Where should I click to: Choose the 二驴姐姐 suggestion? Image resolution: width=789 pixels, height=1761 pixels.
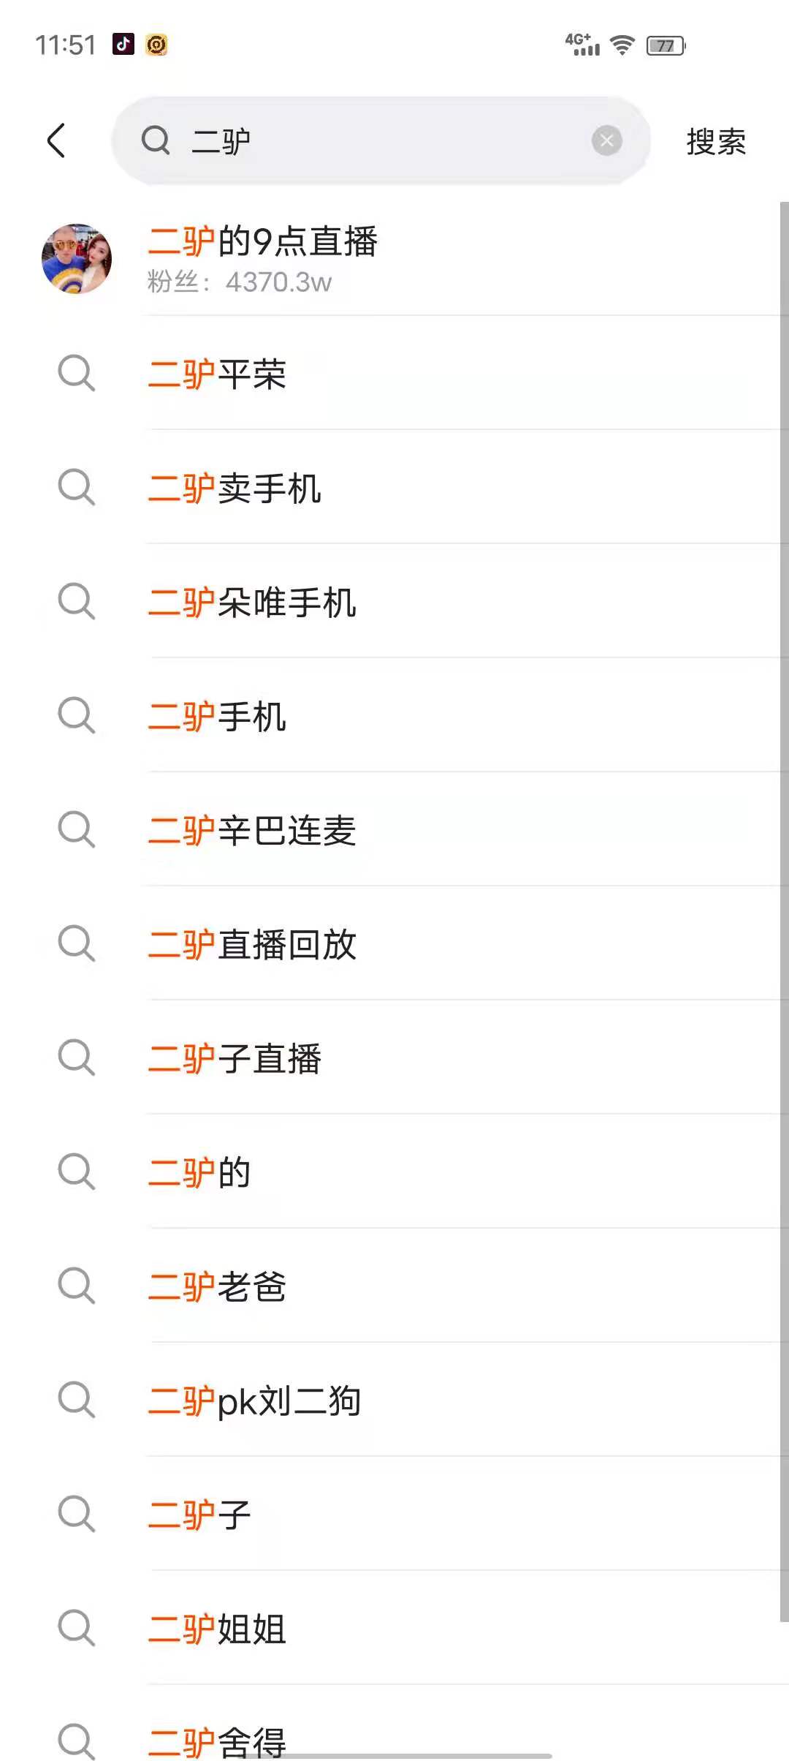217,1629
